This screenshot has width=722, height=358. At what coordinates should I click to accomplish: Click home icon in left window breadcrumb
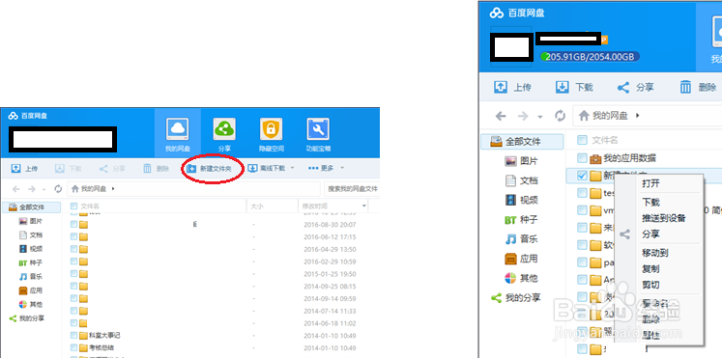click(x=75, y=188)
